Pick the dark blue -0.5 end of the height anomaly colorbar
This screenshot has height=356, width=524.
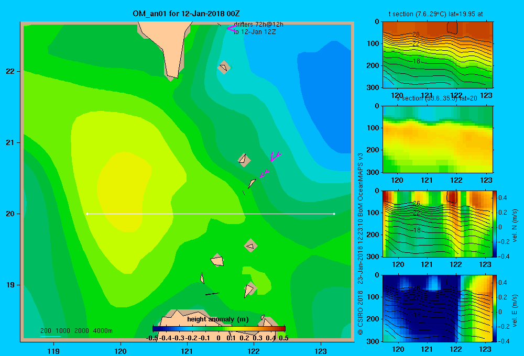click(154, 329)
